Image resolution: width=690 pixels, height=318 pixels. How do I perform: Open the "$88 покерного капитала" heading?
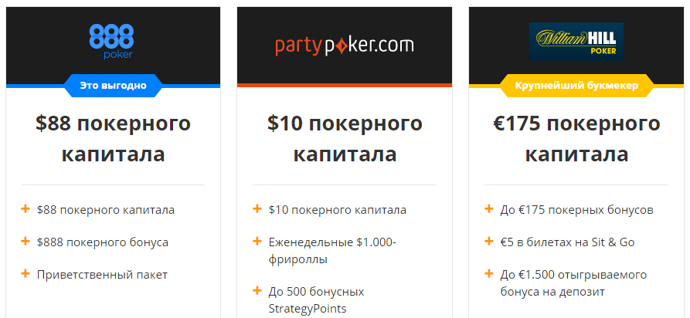click(x=113, y=138)
